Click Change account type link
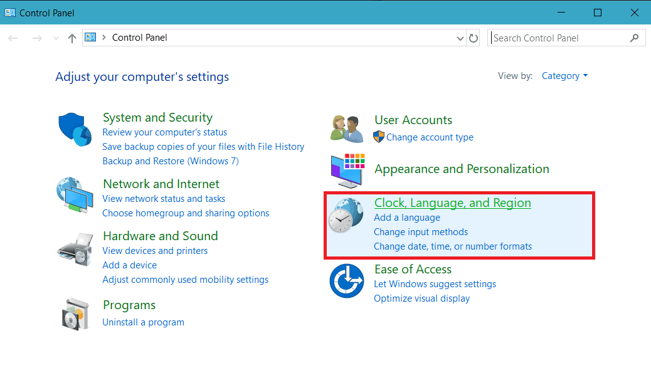 (x=430, y=137)
